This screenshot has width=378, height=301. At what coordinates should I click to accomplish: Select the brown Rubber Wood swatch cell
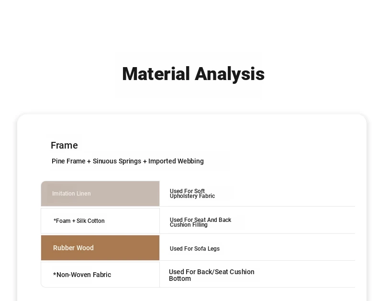100,248
